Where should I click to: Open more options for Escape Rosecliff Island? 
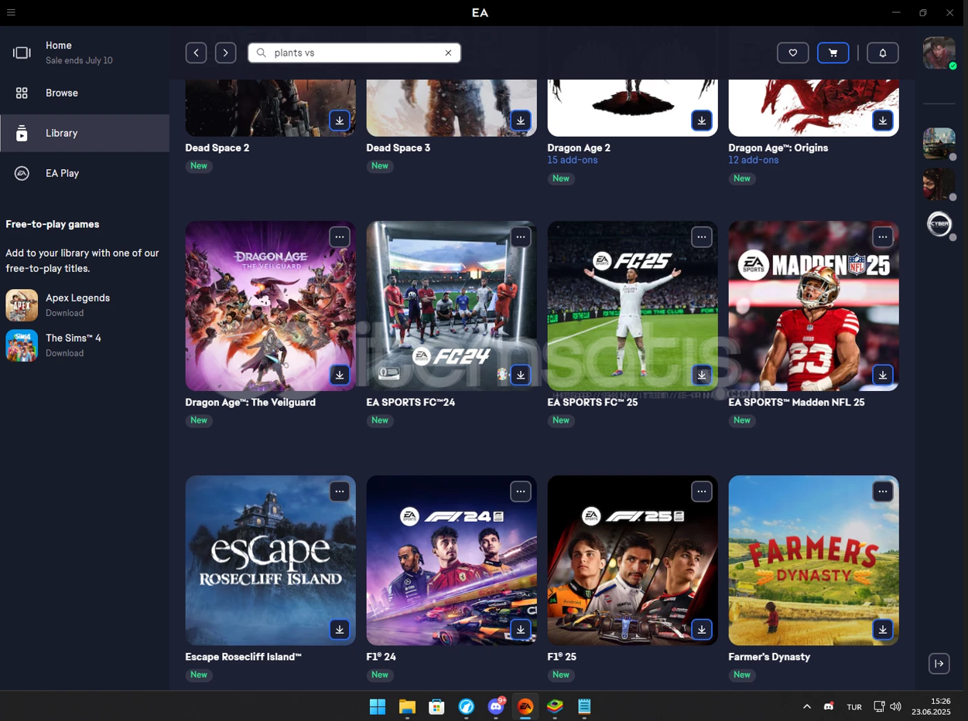340,491
